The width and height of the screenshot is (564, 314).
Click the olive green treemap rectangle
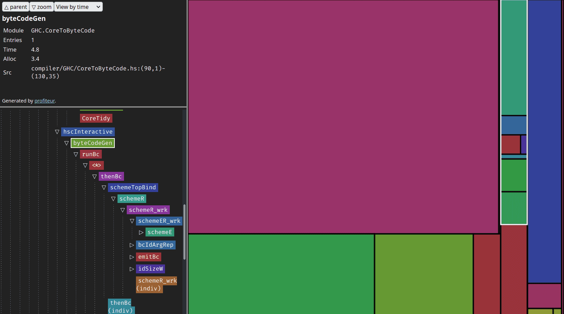(424, 273)
